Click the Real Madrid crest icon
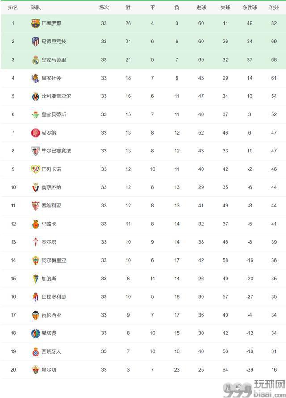 tap(35, 60)
